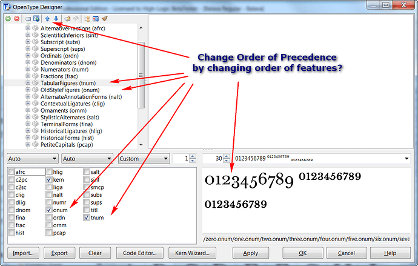This screenshot has width=418, height=266.
Task: Click the cleanup brush icon
Action: [104, 19]
